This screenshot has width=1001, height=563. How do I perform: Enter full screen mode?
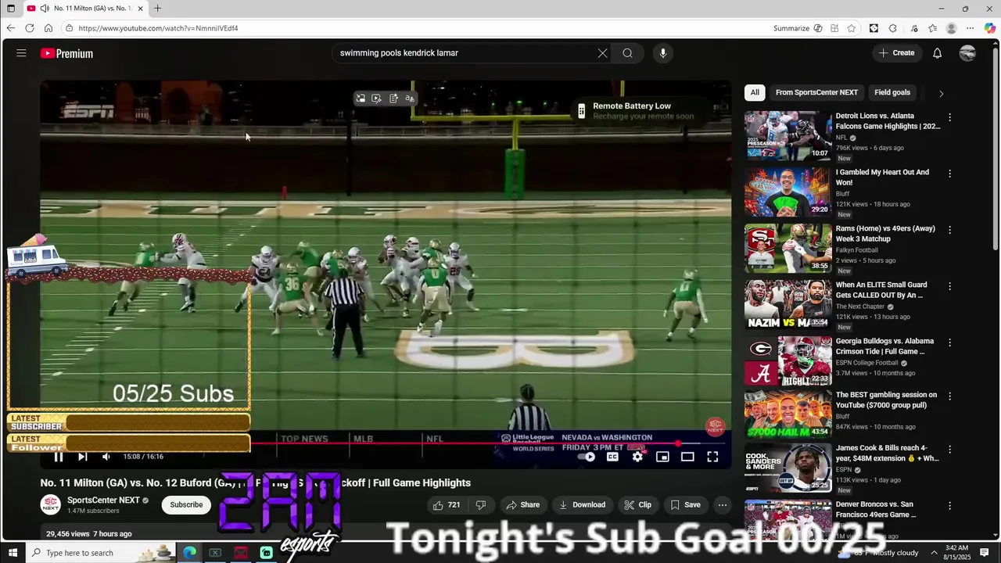[x=712, y=457]
